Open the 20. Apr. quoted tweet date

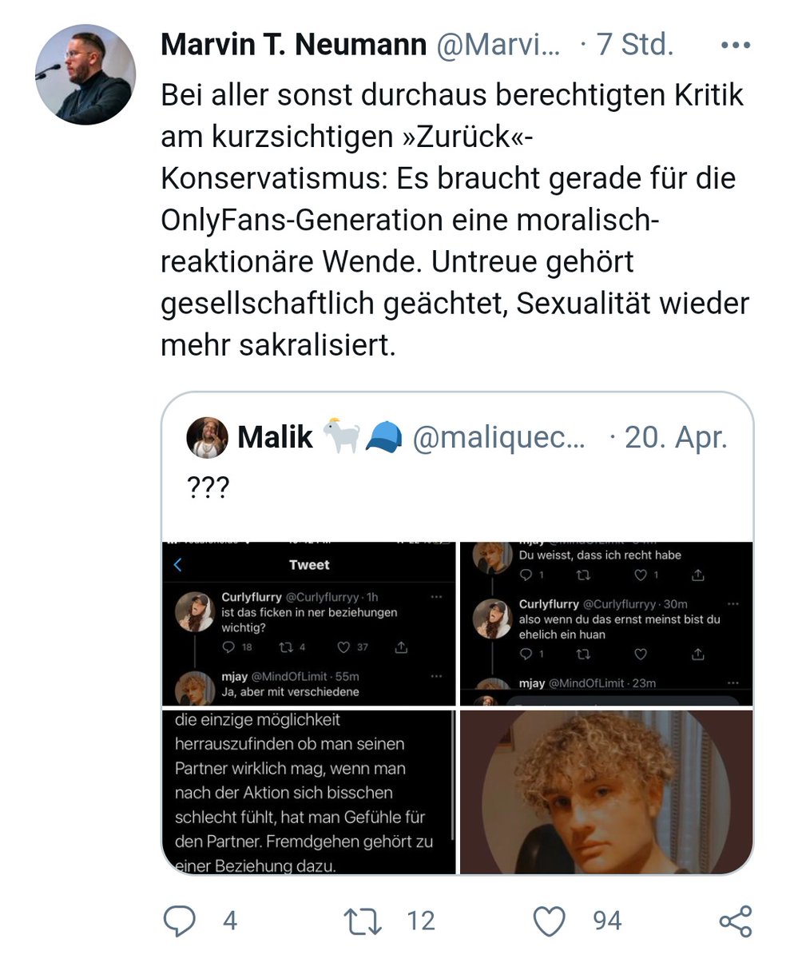(x=676, y=437)
